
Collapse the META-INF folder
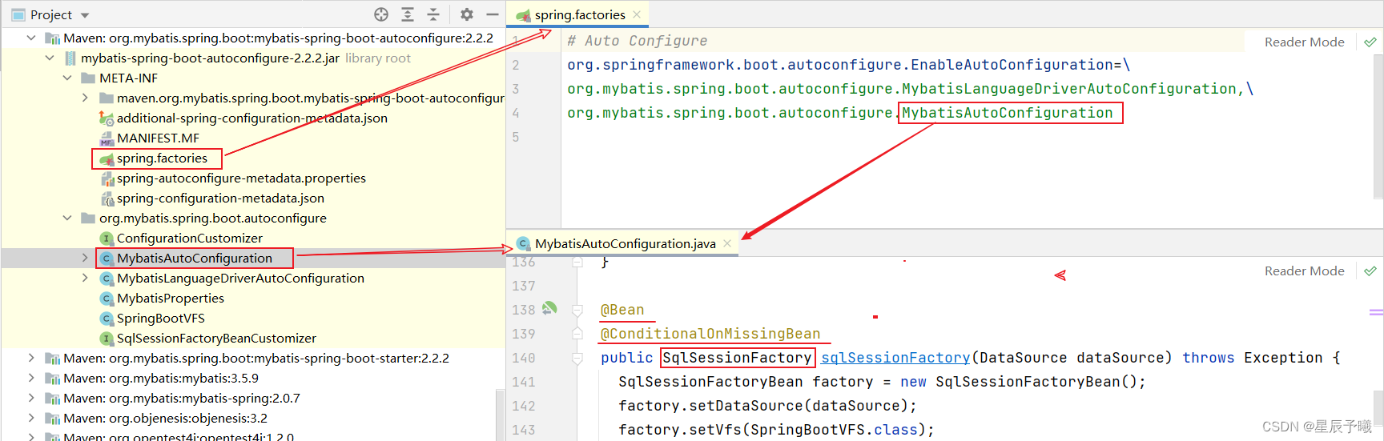(x=67, y=78)
